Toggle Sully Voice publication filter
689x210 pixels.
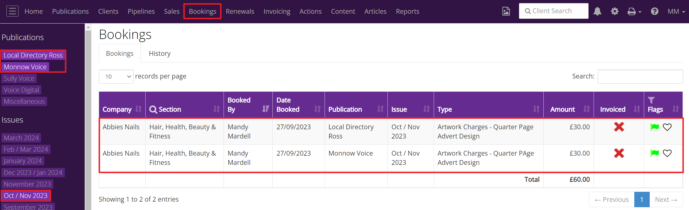[x=19, y=79]
